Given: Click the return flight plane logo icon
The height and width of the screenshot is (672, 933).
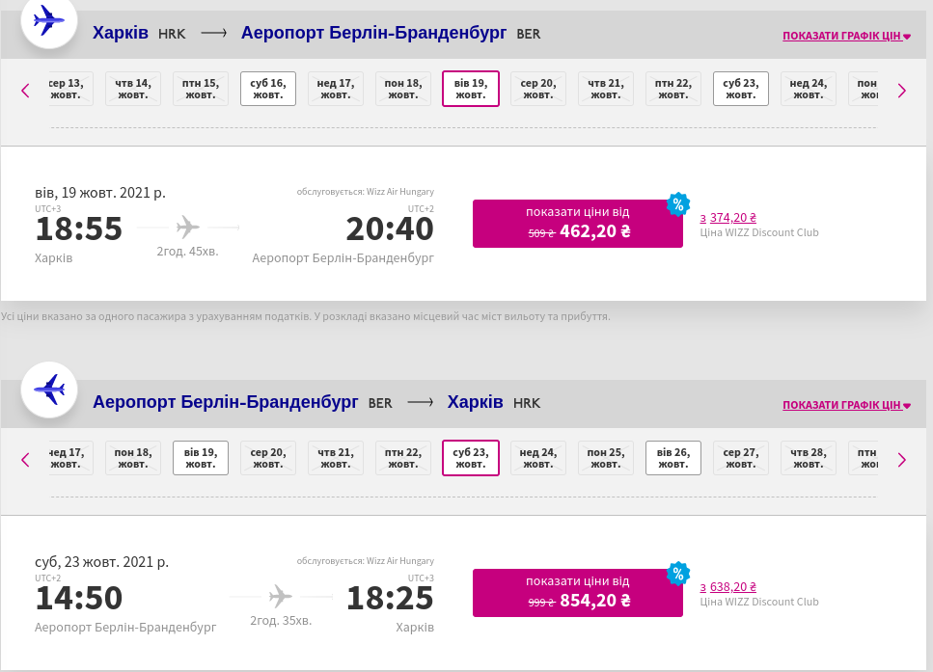Looking at the screenshot, I should click(48, 389).
